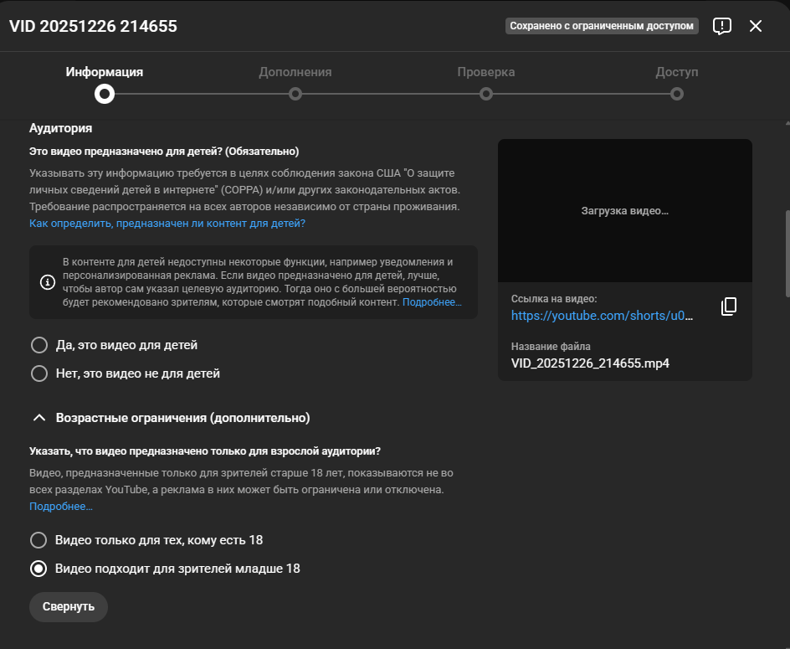The width and height of the screenshot is (790, 649).
Task: Choose "Видео подходит для зрителей младше 18"
Action: click(38, 569)
